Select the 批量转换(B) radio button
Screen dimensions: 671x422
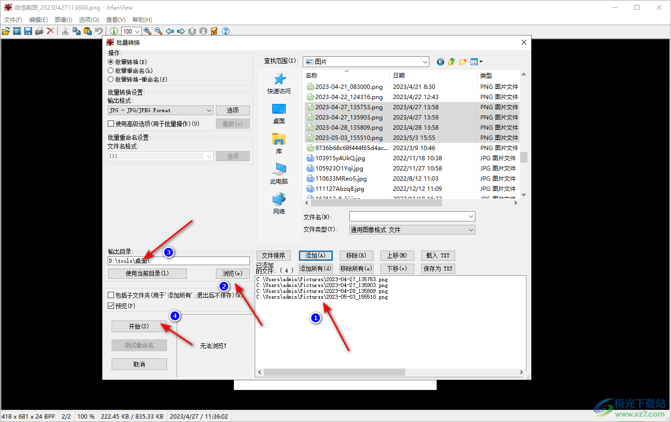111,62
